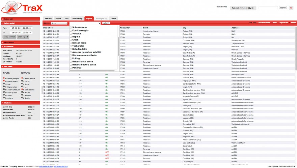Viewport: 297px width, 168px height.
Task: Check Batteria backup bassa
Action: pos(71,64)
